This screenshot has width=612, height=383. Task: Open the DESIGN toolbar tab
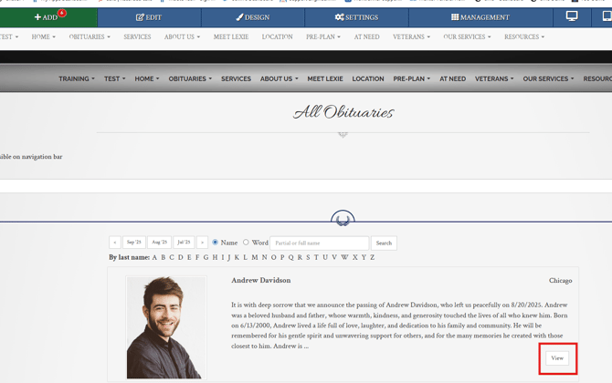click(x=253, y=17)
